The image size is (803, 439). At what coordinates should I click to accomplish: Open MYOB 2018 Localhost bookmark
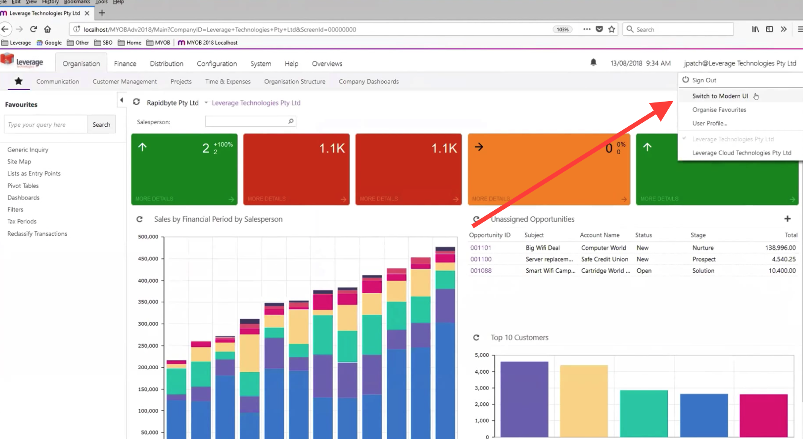[x=208, y=43]
